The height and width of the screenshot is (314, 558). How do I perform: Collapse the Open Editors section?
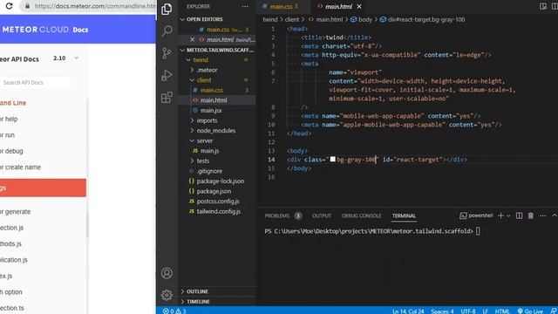click(182, 19)
